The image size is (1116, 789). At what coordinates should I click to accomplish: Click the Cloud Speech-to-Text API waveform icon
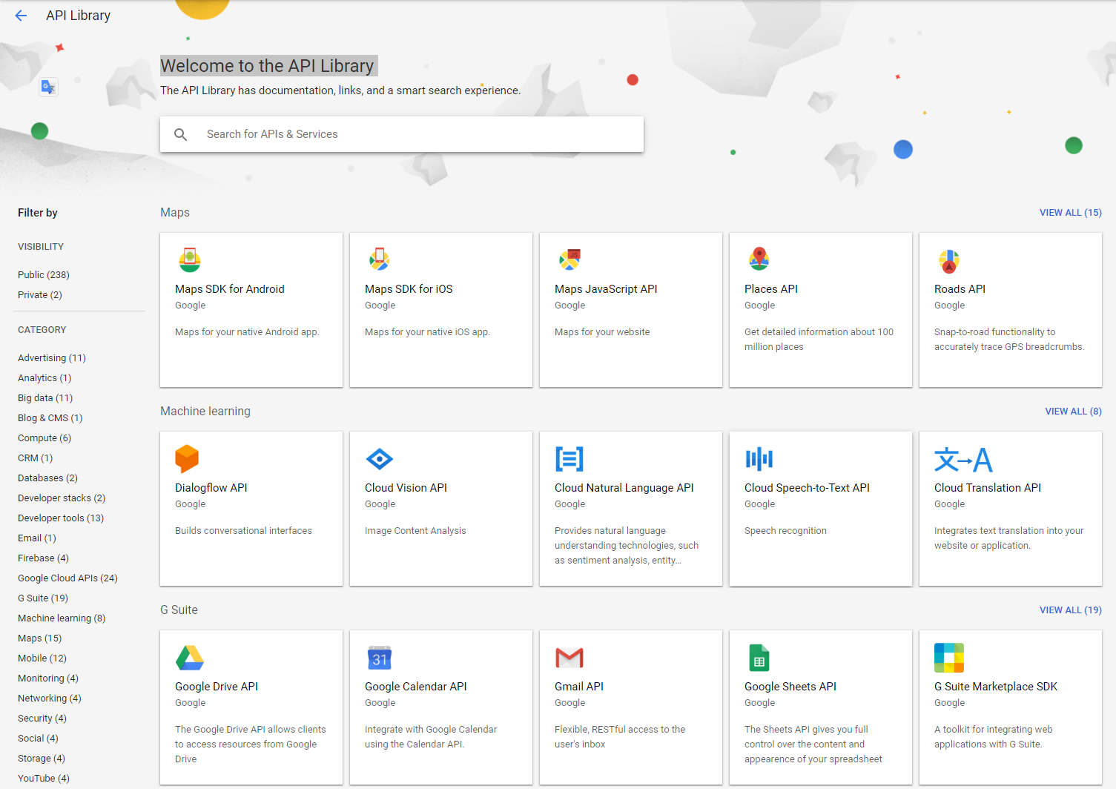click(759, 459)
